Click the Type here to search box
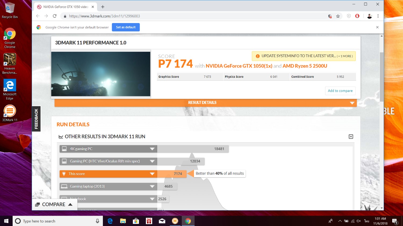Screen dimensions: 403x226 pyautogui.click(x=58, y=221)
